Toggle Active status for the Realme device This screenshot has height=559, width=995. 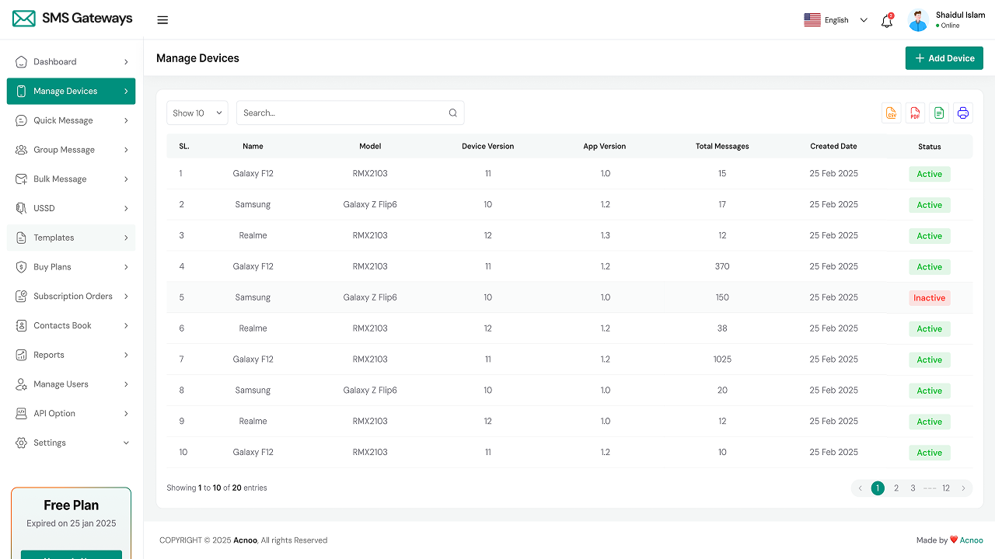coord(929,235)
